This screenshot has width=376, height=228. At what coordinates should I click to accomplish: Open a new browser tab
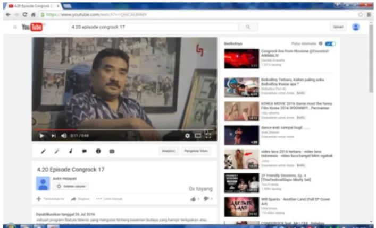point(67,6)
